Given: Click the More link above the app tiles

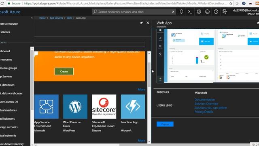Looking at the screenshot, I should [x=141, y=90].
